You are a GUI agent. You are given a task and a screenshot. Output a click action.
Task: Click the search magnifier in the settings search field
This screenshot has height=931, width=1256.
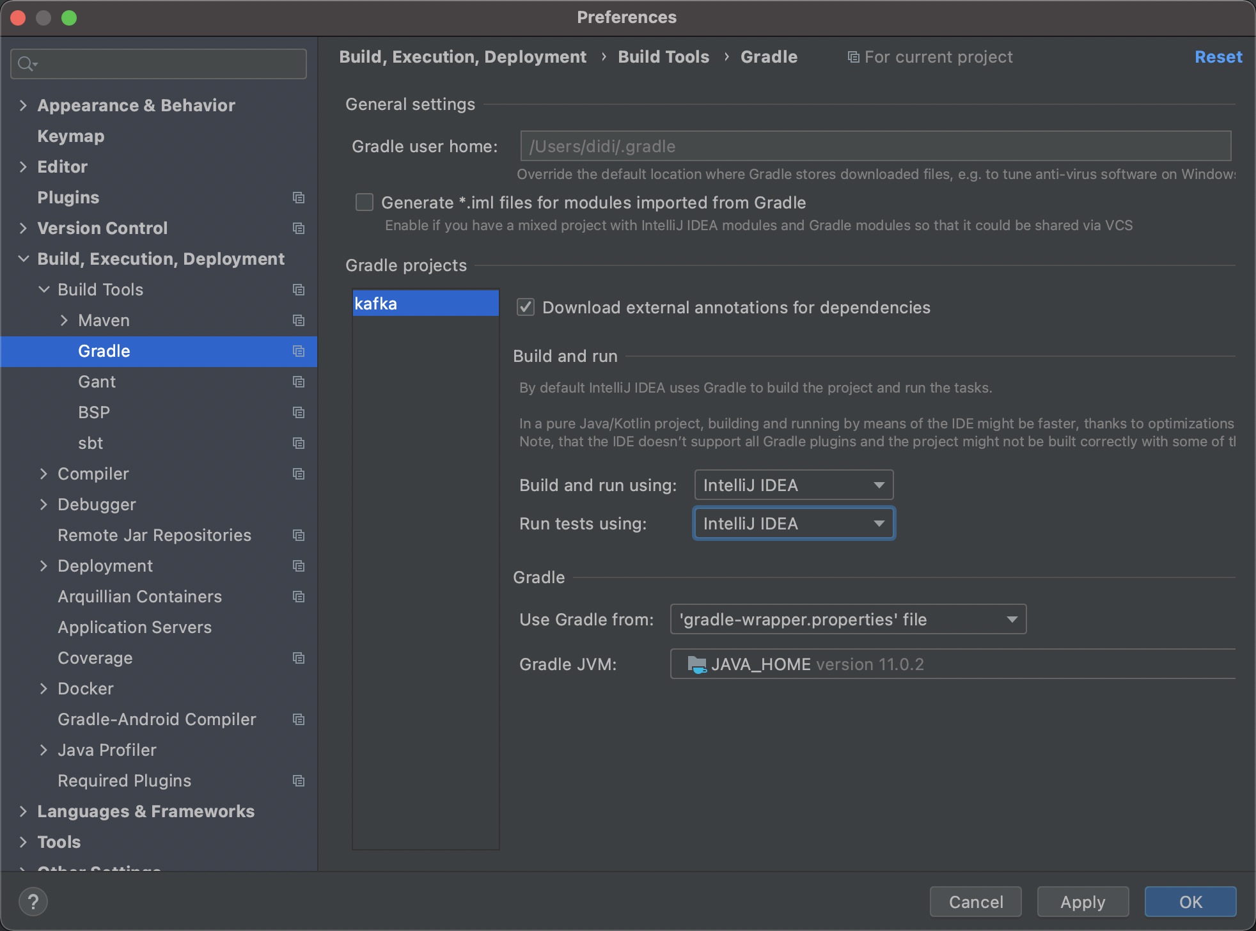26,63
